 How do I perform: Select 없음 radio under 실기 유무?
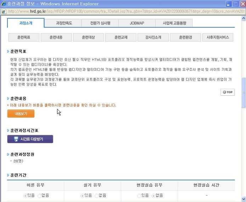[x=97, y=196]
